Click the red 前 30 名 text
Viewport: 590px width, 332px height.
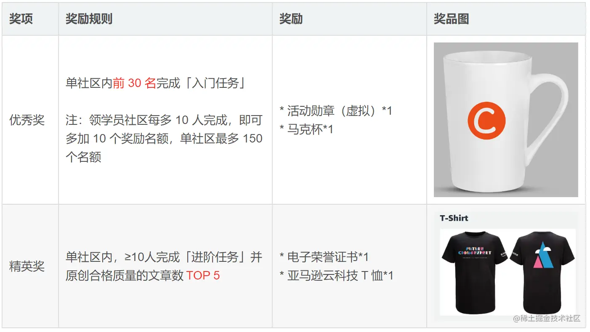click(x=135, y=83)
